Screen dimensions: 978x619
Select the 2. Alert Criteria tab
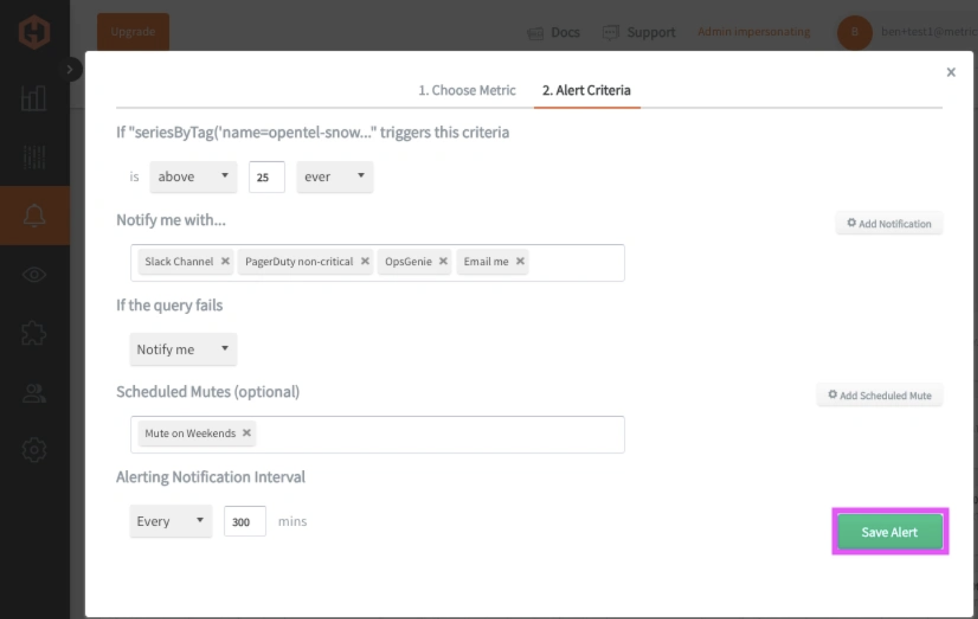point(587,90)
